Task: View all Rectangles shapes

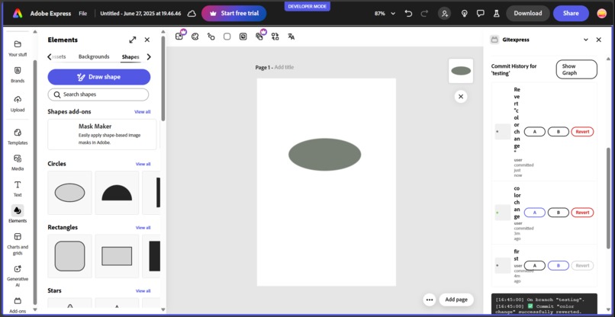Action: (143, 228)
